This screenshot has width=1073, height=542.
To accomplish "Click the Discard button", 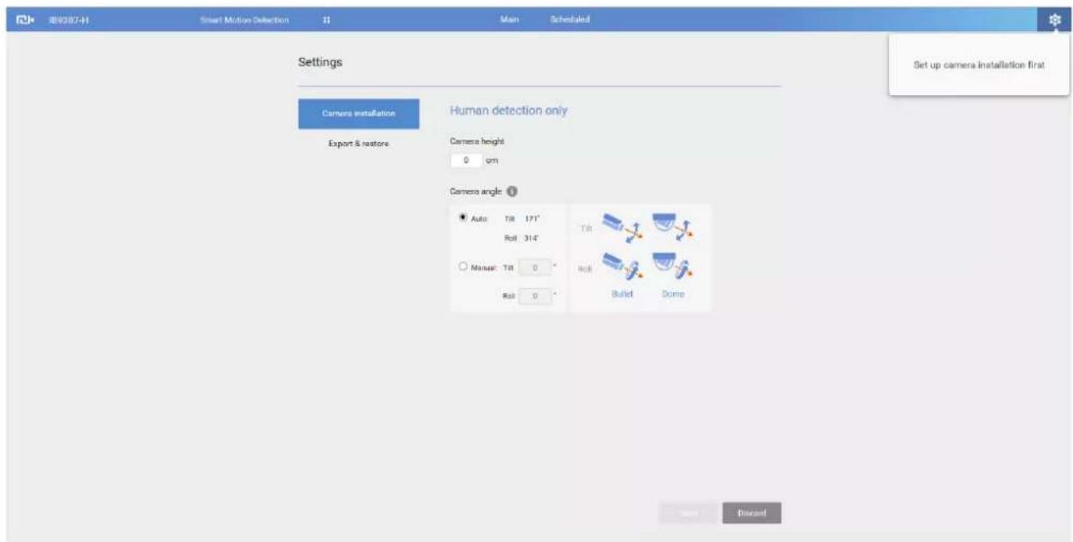I will pos(751,513).
